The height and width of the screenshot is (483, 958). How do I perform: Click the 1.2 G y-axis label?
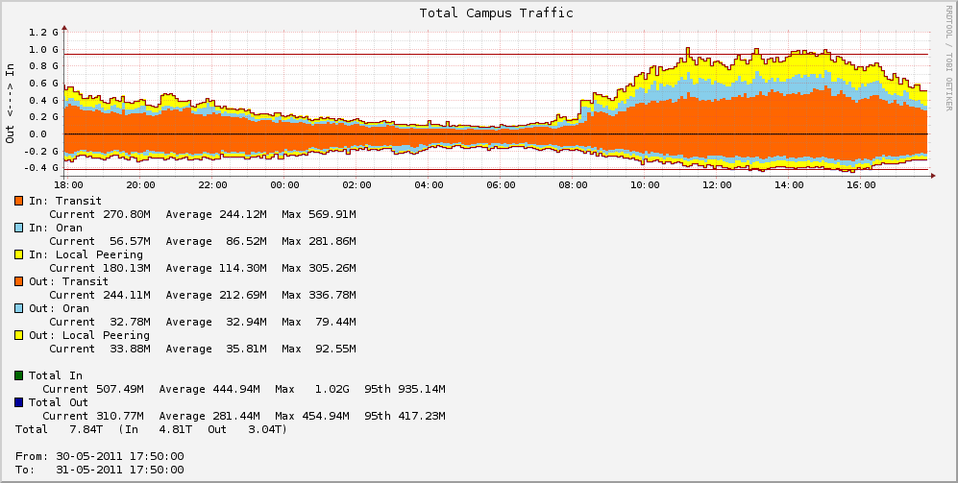tap(43, 33)
